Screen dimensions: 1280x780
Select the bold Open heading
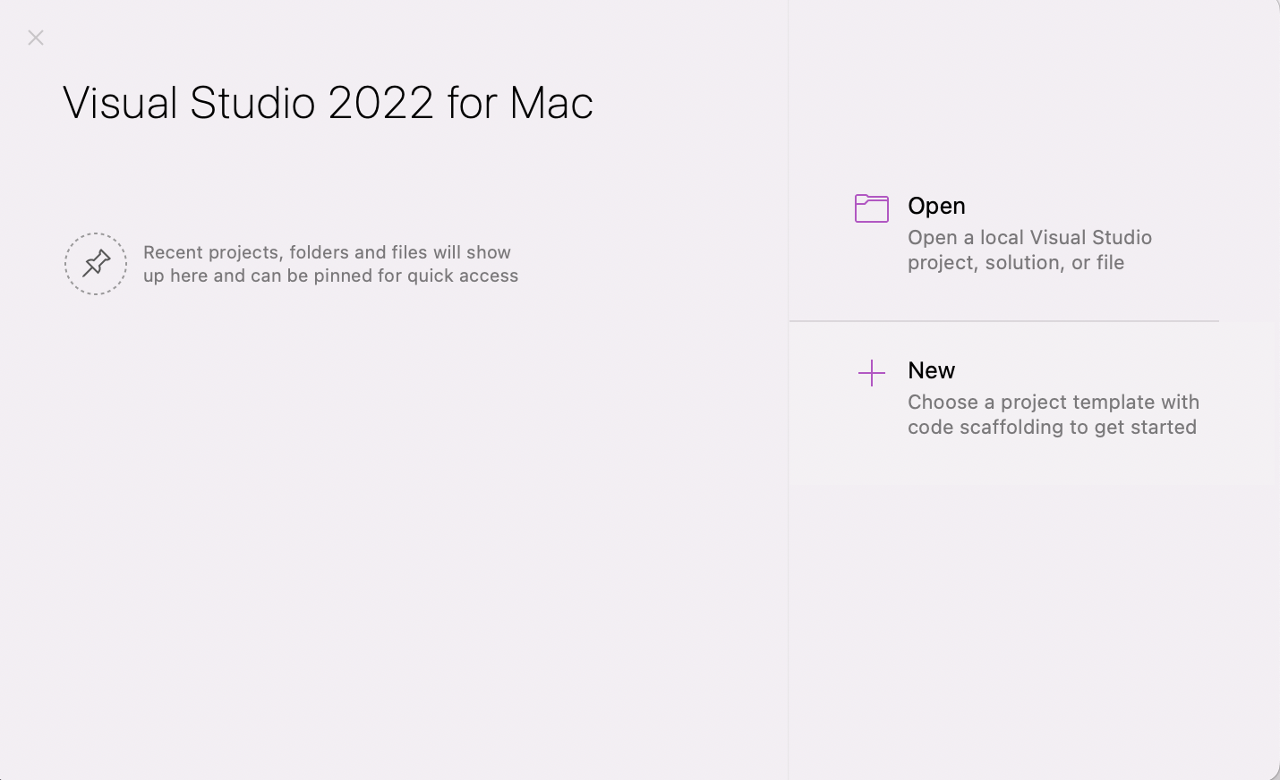[x=936, y=206]
